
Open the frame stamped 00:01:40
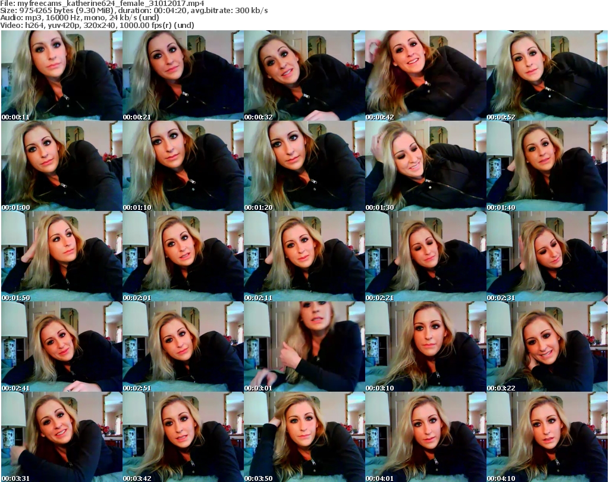tap(547, 166)
